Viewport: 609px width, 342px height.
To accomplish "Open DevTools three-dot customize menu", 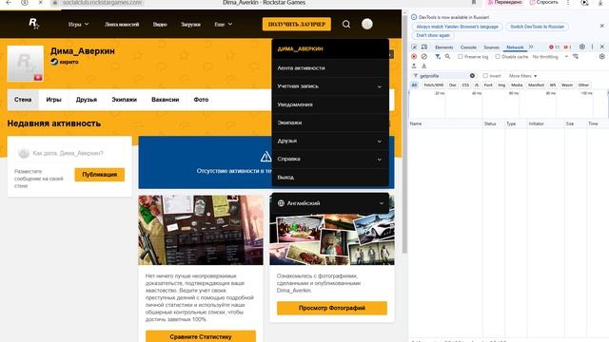I will click(592, 47).
